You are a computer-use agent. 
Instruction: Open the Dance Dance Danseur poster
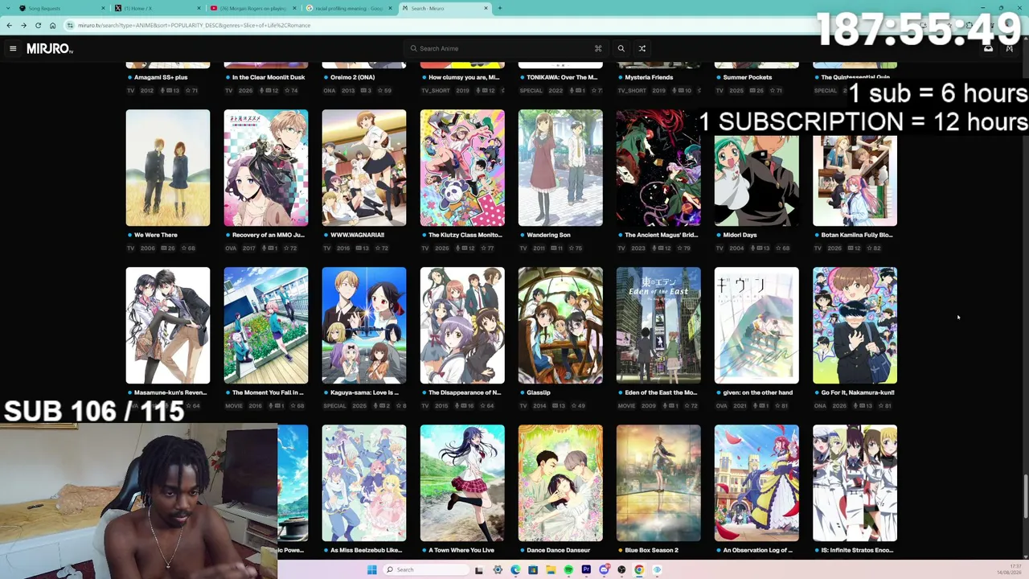click(x=560, y=483)
